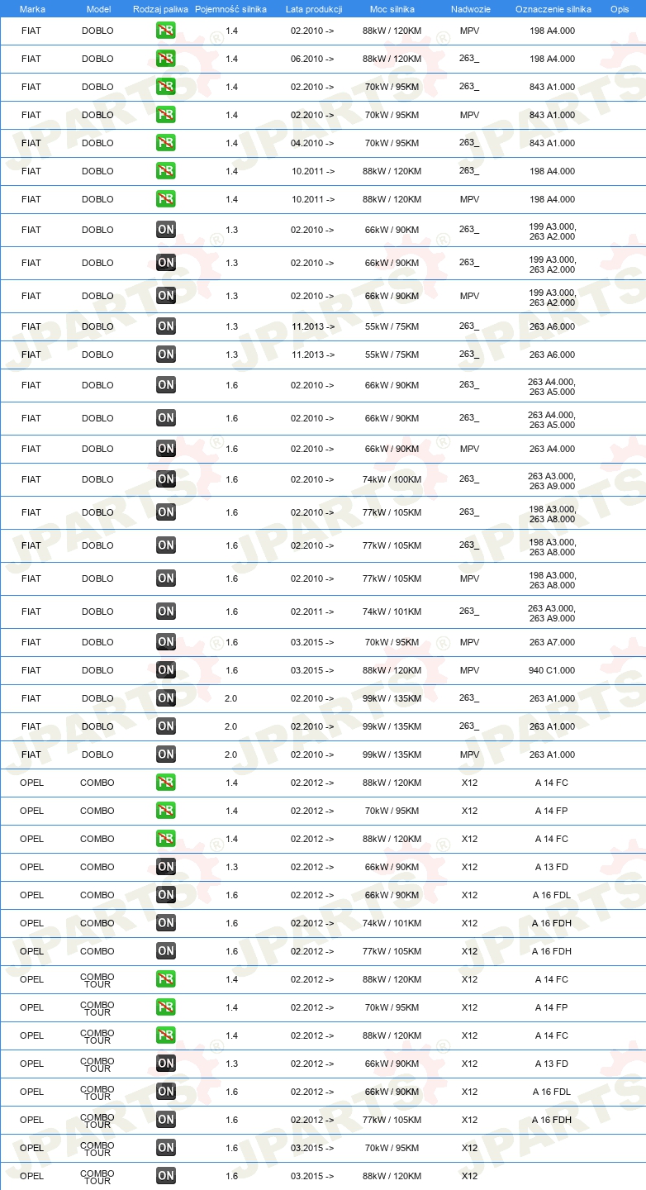Image resolution: width=646 pixels, height=1190 pixels.
Task: Click the Opis column header
Action: (x=620, y=9)
